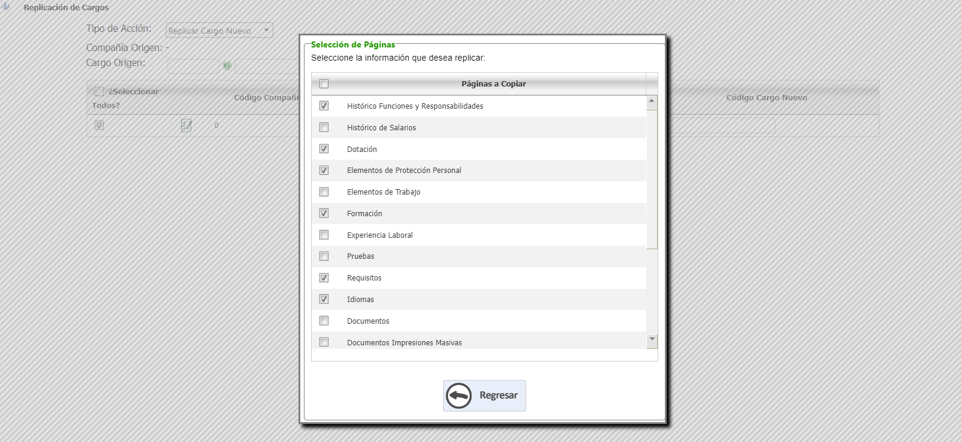This screenshot has height=442, width=961.
Task: Click the Selección de Páginas title
Action: (x=353, y=44)
